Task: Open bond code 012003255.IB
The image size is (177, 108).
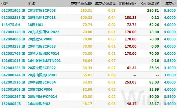Action: coord(13,46)
